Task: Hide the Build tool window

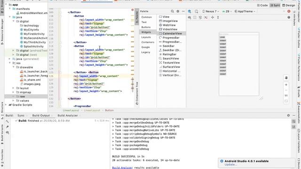Action: pyautogui.click(x=294, y=115)
